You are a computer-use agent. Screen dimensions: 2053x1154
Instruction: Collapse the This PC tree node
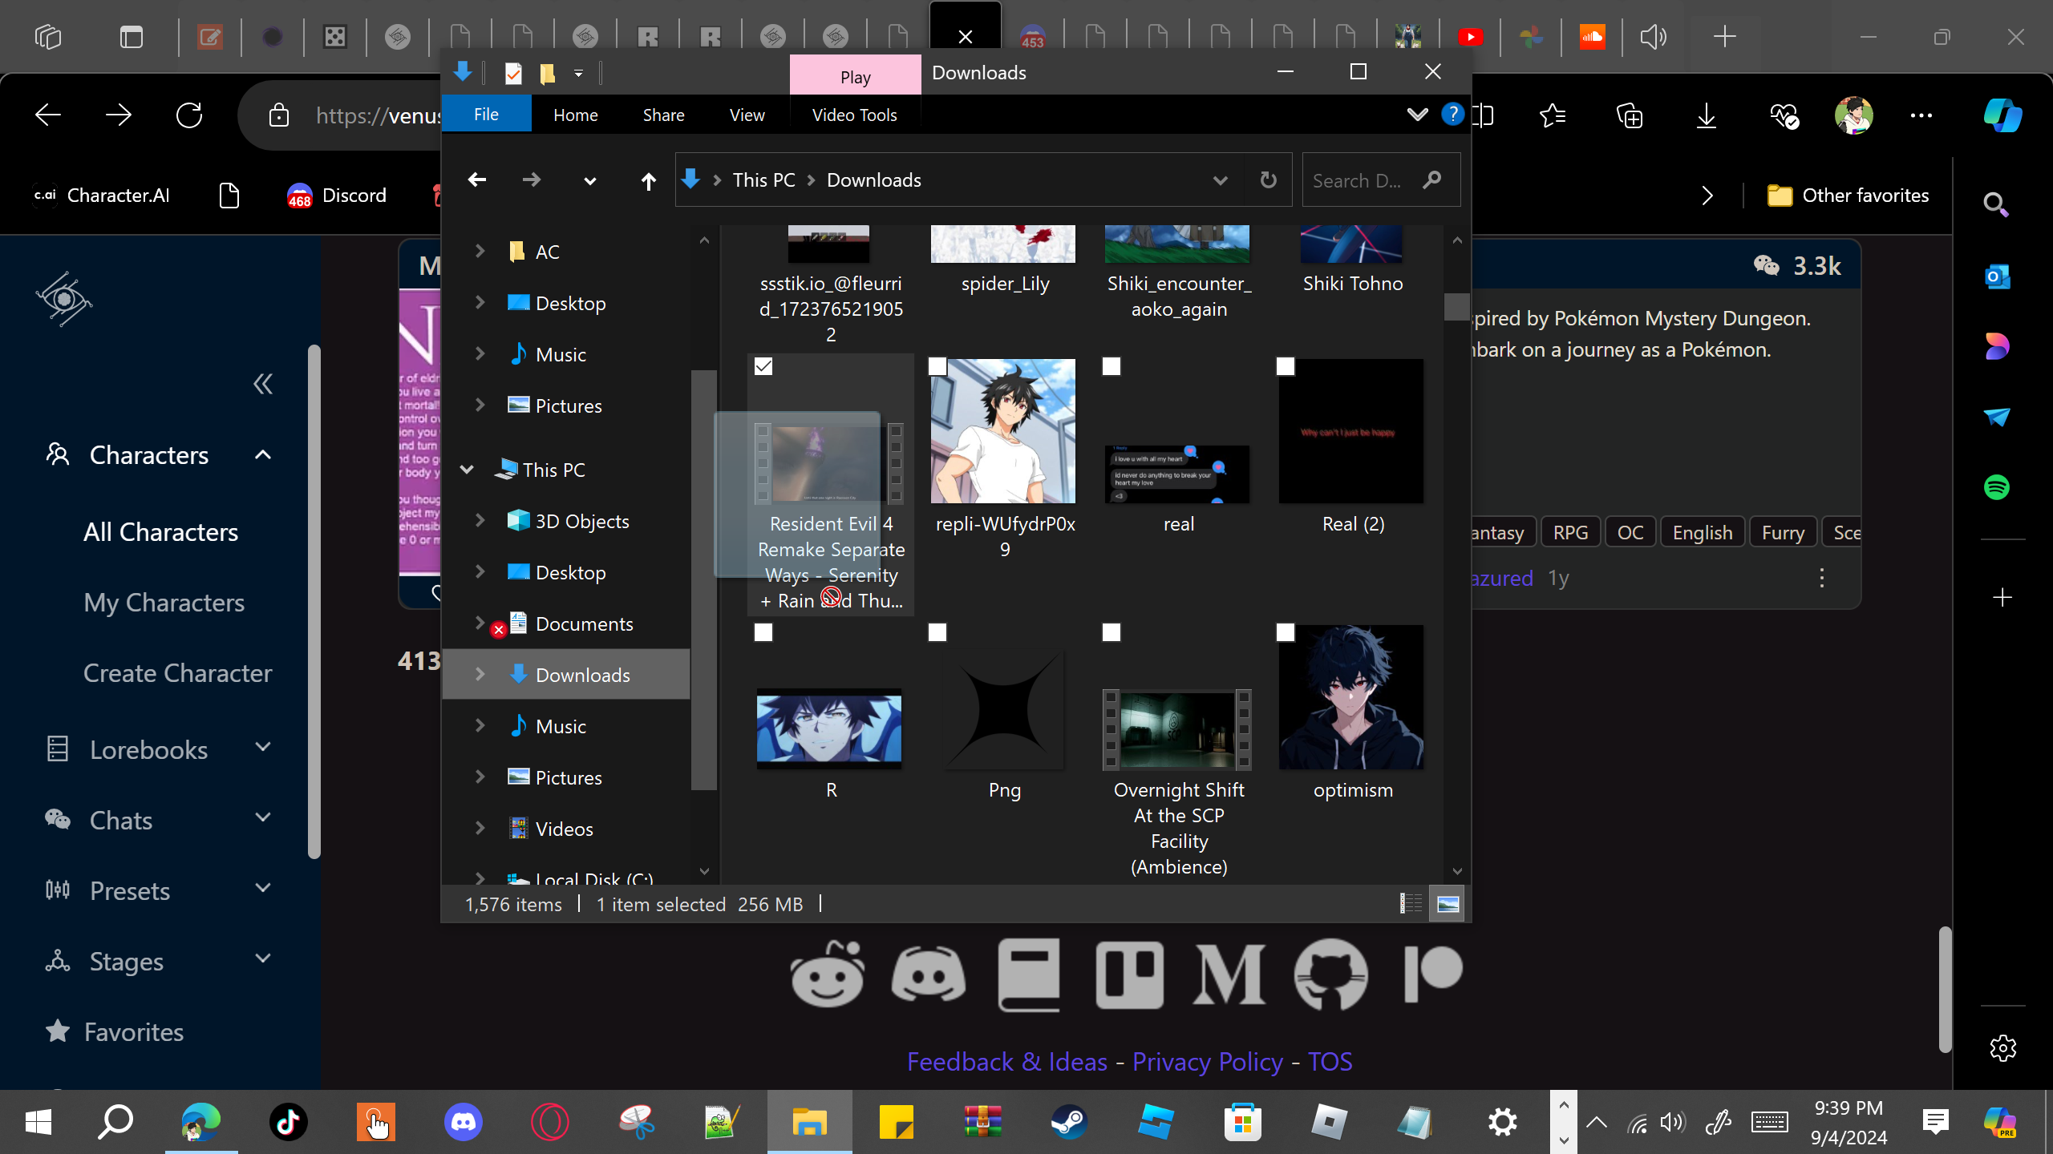click(467, 470)
